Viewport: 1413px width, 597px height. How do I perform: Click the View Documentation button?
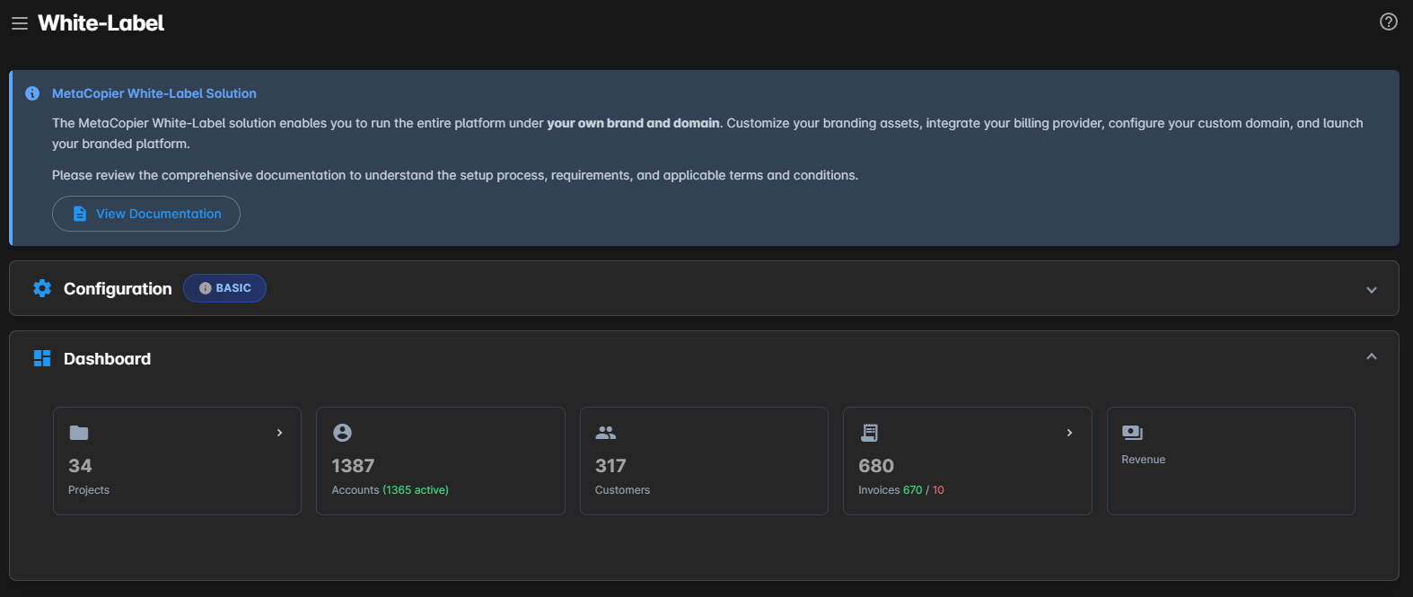[146, 214]
